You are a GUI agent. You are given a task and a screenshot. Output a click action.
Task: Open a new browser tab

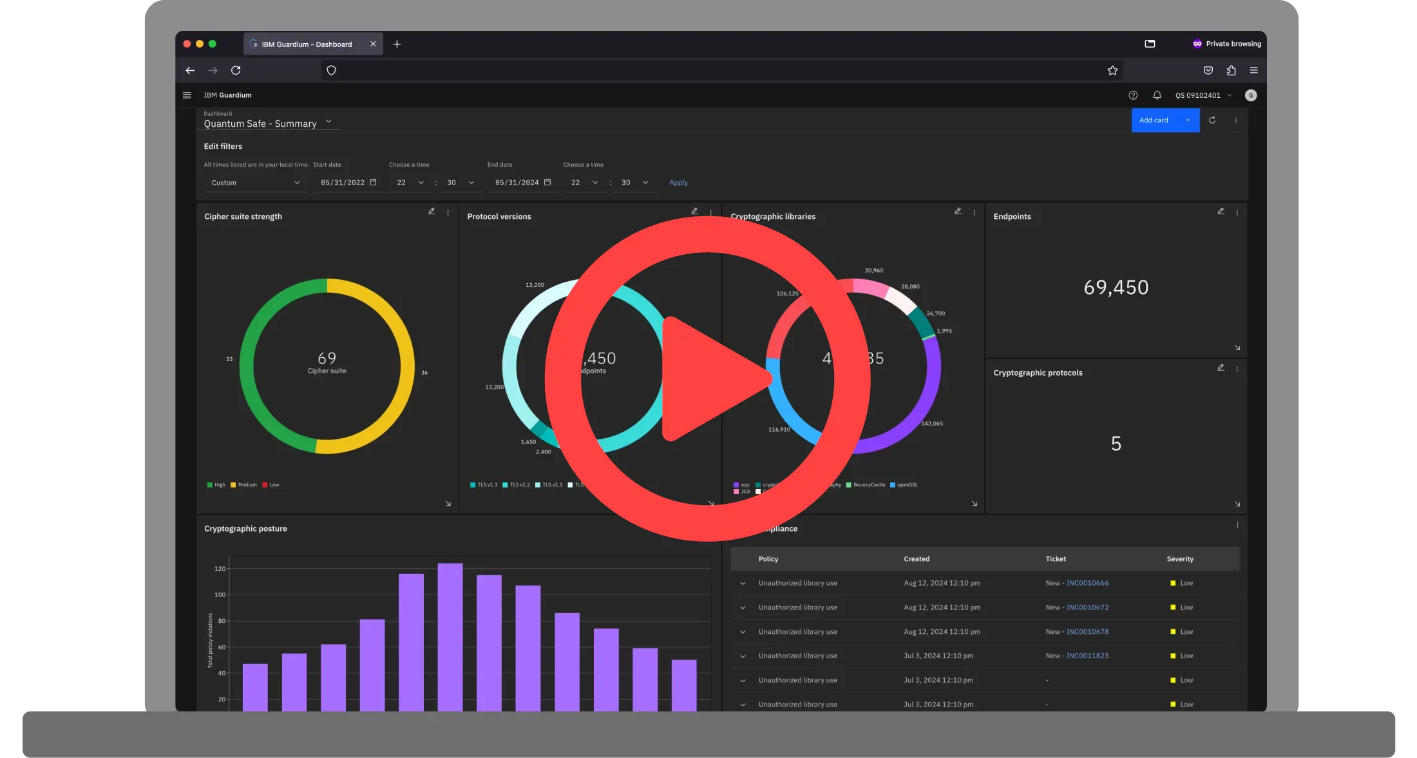397,44
